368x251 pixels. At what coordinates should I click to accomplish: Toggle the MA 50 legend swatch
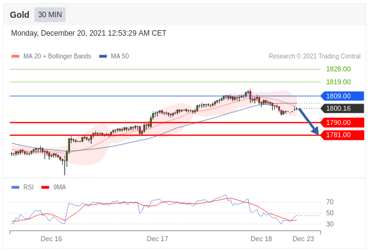pyautogui.click(x=103, y=57)
